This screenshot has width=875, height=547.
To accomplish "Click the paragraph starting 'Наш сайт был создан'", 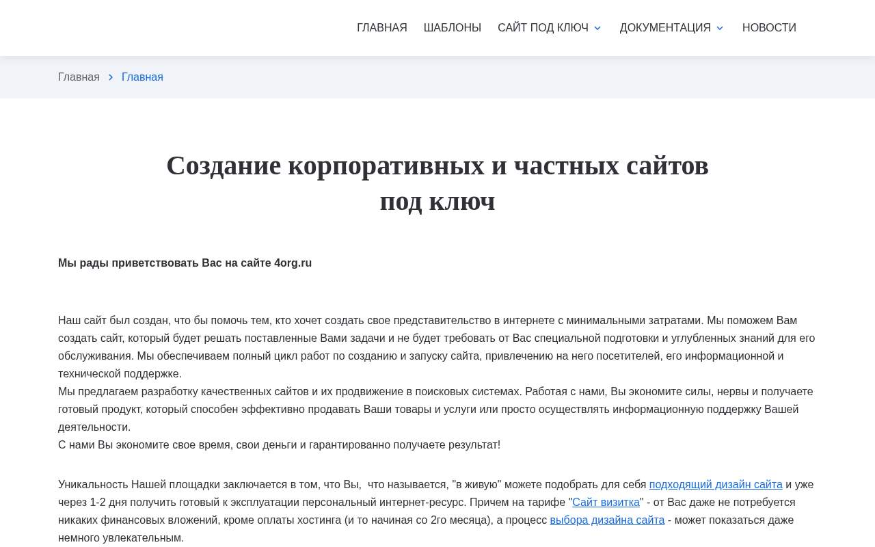I will coord(437,347).
